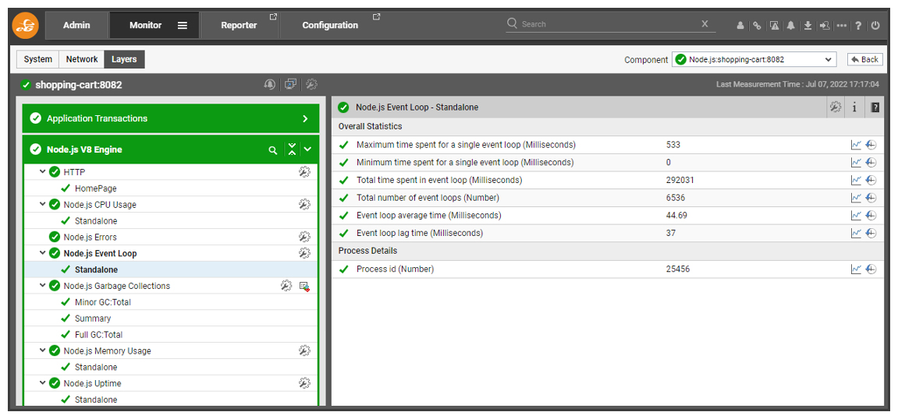Switch to the System tab

[37, 59]
